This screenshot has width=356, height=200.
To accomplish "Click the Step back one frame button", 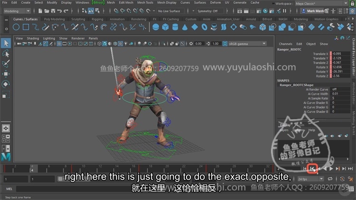I will tap(312, 169).
